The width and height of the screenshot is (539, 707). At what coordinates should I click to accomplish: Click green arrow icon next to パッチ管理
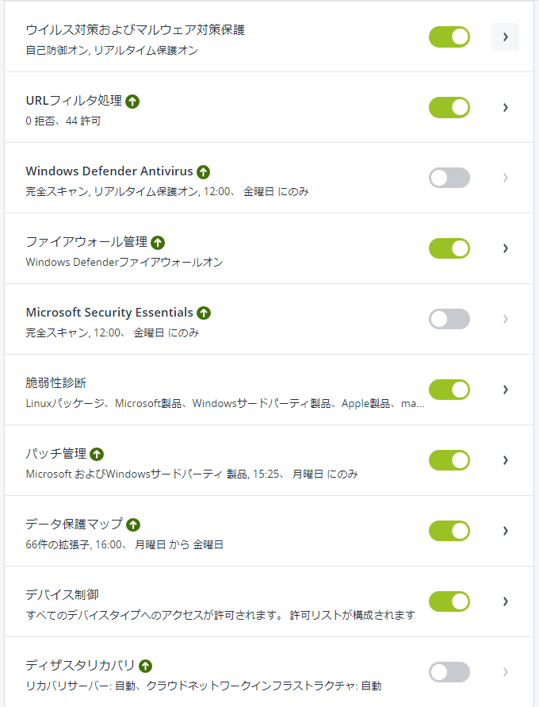tap(97, 454)
